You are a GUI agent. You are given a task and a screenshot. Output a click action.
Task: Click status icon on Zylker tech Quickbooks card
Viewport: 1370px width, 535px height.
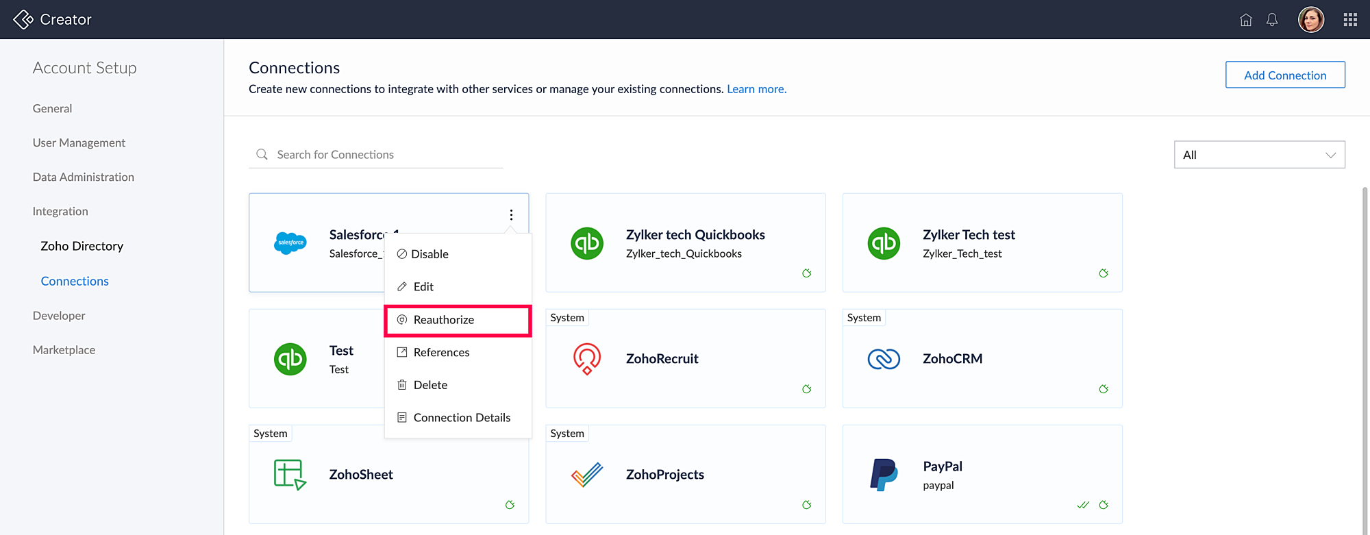tap(807, 273)
